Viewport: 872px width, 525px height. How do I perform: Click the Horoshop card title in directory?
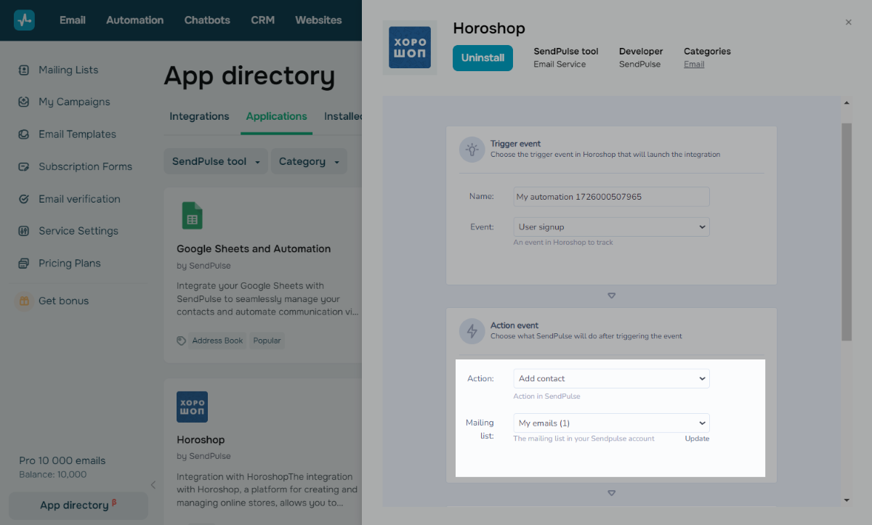(x=201, y=440)
